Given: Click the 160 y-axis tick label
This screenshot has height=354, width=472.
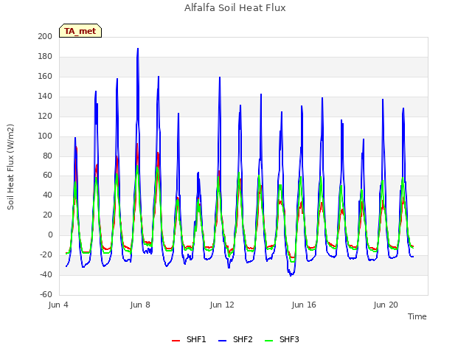Looking at the screenshot, I should click(x=45, y=76).
